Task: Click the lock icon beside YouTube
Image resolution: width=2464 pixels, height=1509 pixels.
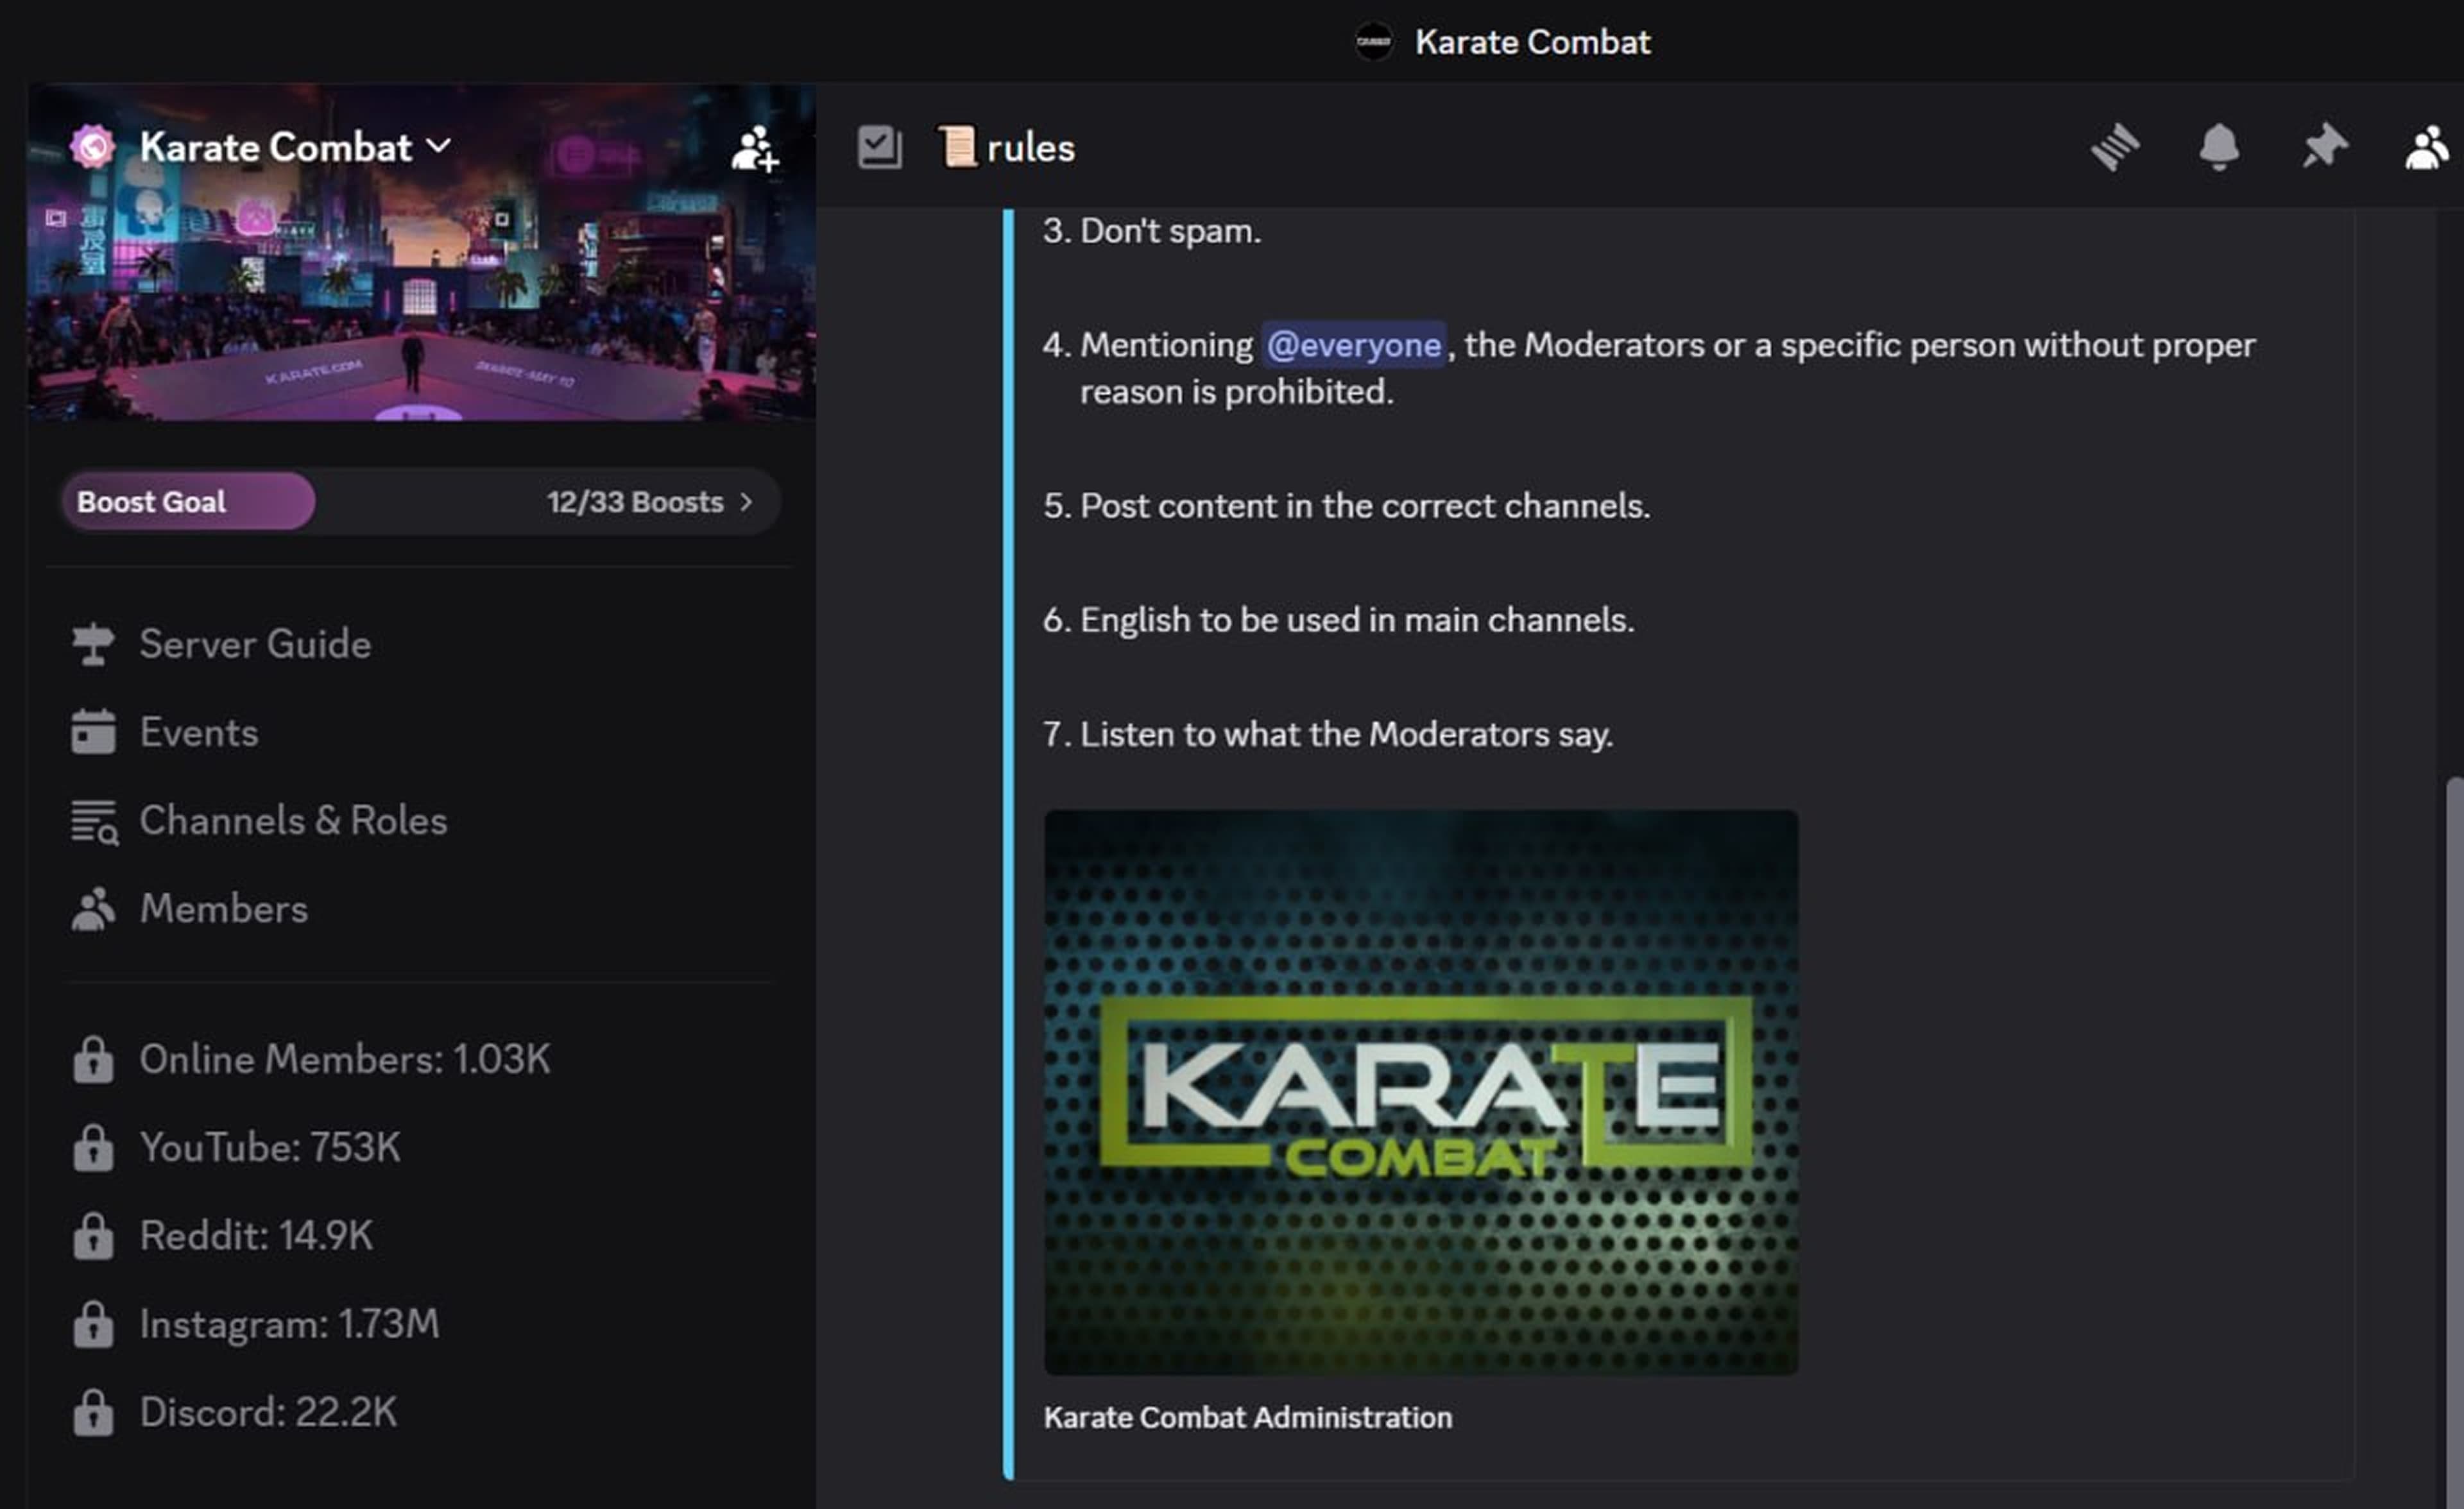Action: pos(93,1147)
